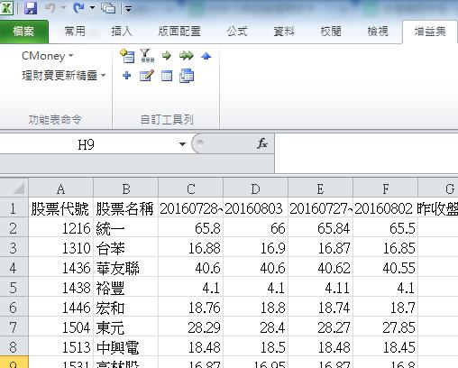The height and width of the screenshot is (368, 458).
Task: Select row 8 header
Action: 14,347
